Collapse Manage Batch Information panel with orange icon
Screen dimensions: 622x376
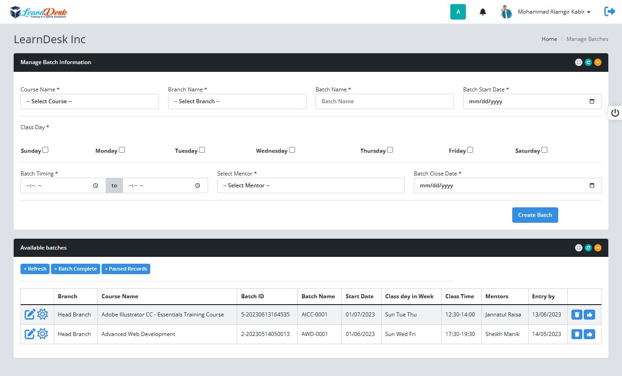598,62
